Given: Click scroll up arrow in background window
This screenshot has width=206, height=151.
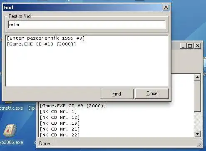Looking at the screenshot, I should [197, 77].
